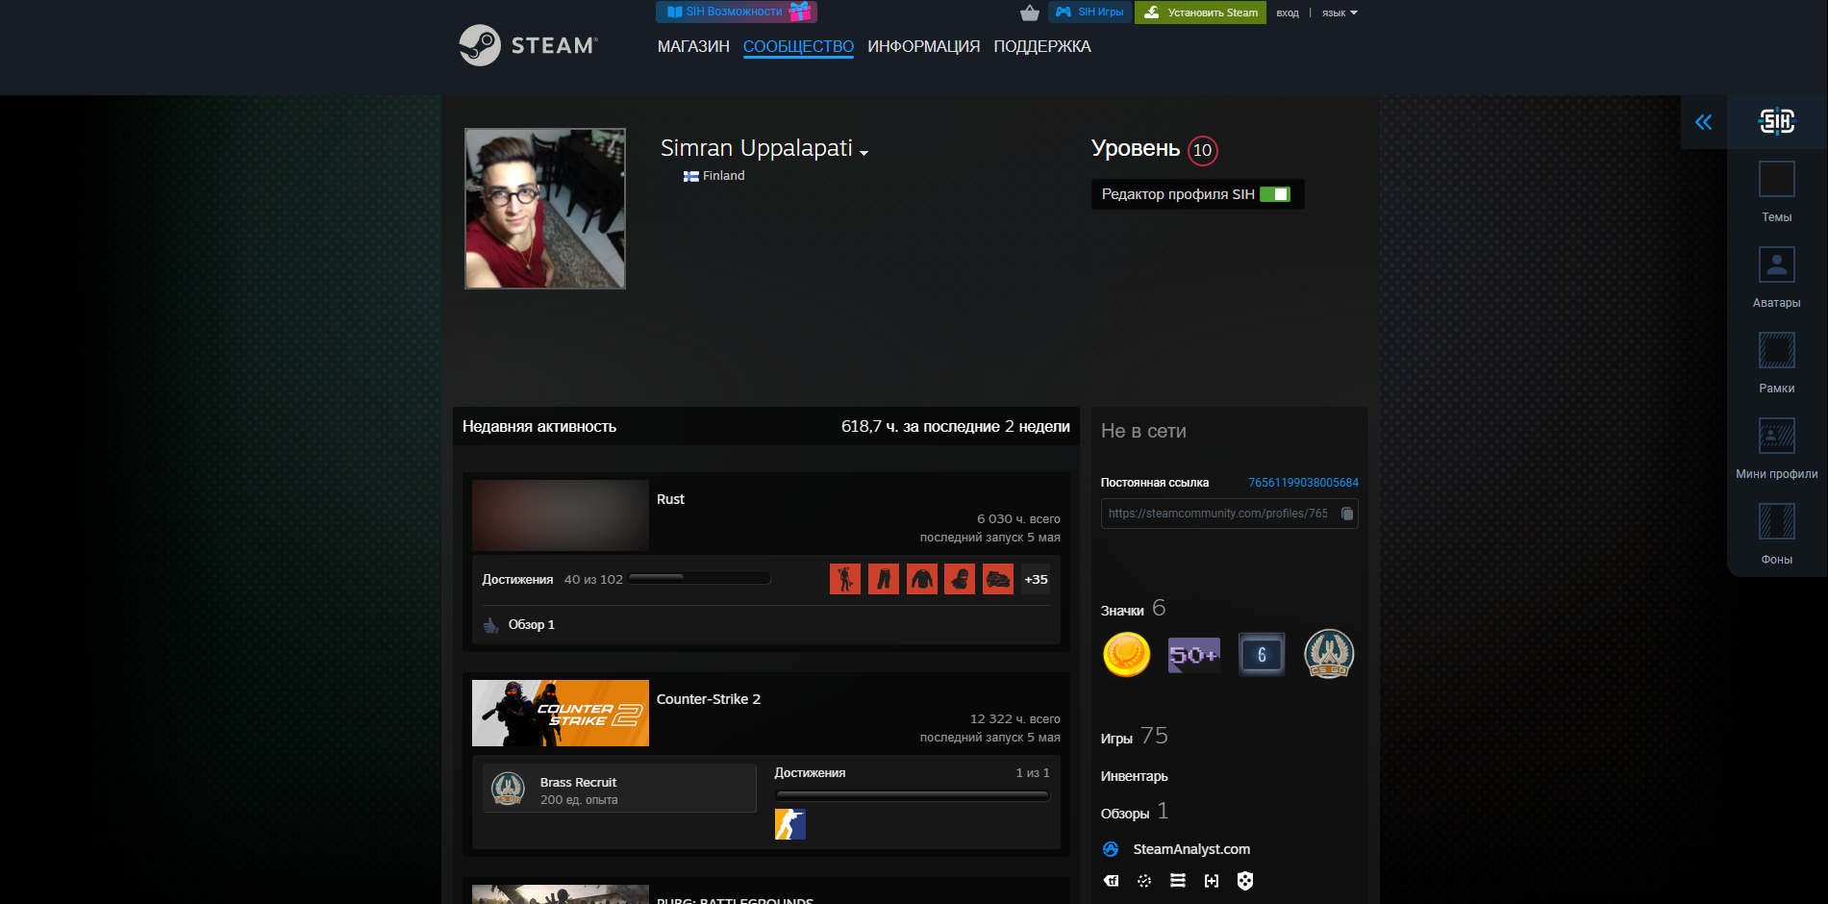The height and width of the screenshot is (904, 1828).
Task: Open the ИНФОРМАЦИЯ menu
Action: (x=923, y=46)
